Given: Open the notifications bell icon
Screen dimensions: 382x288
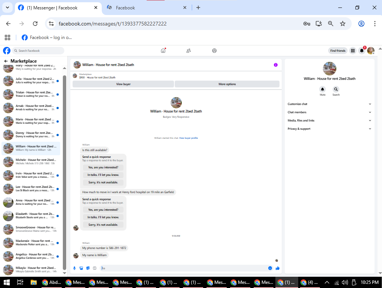Looking at the screenshot, I should coord(362,51).
